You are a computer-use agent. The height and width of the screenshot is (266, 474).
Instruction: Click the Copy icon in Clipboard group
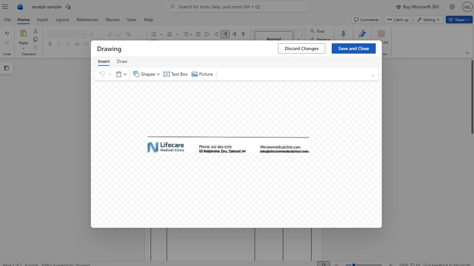point(36,40)
